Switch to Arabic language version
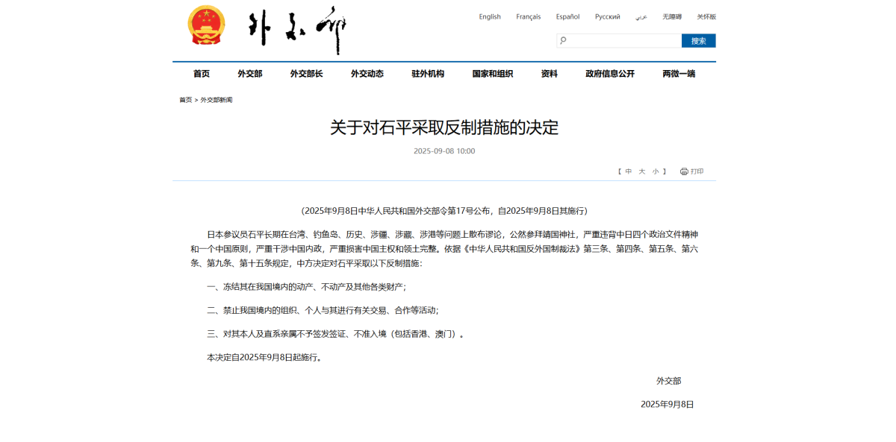 click(641, 16)
